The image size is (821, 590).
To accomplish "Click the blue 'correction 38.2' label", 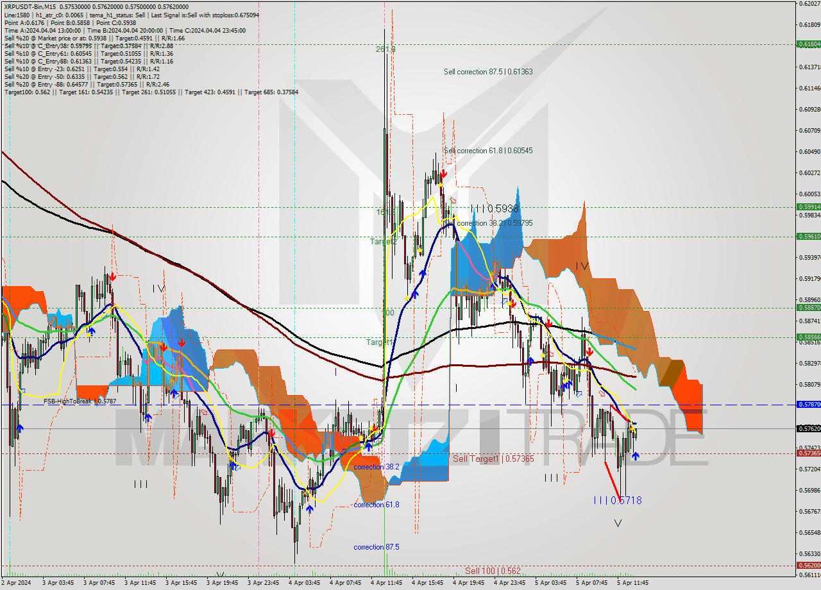I will click(377, 467).
